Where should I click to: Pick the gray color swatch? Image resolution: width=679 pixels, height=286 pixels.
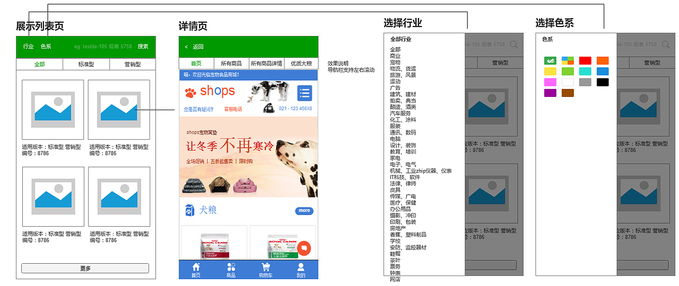(x=585, y=82)
